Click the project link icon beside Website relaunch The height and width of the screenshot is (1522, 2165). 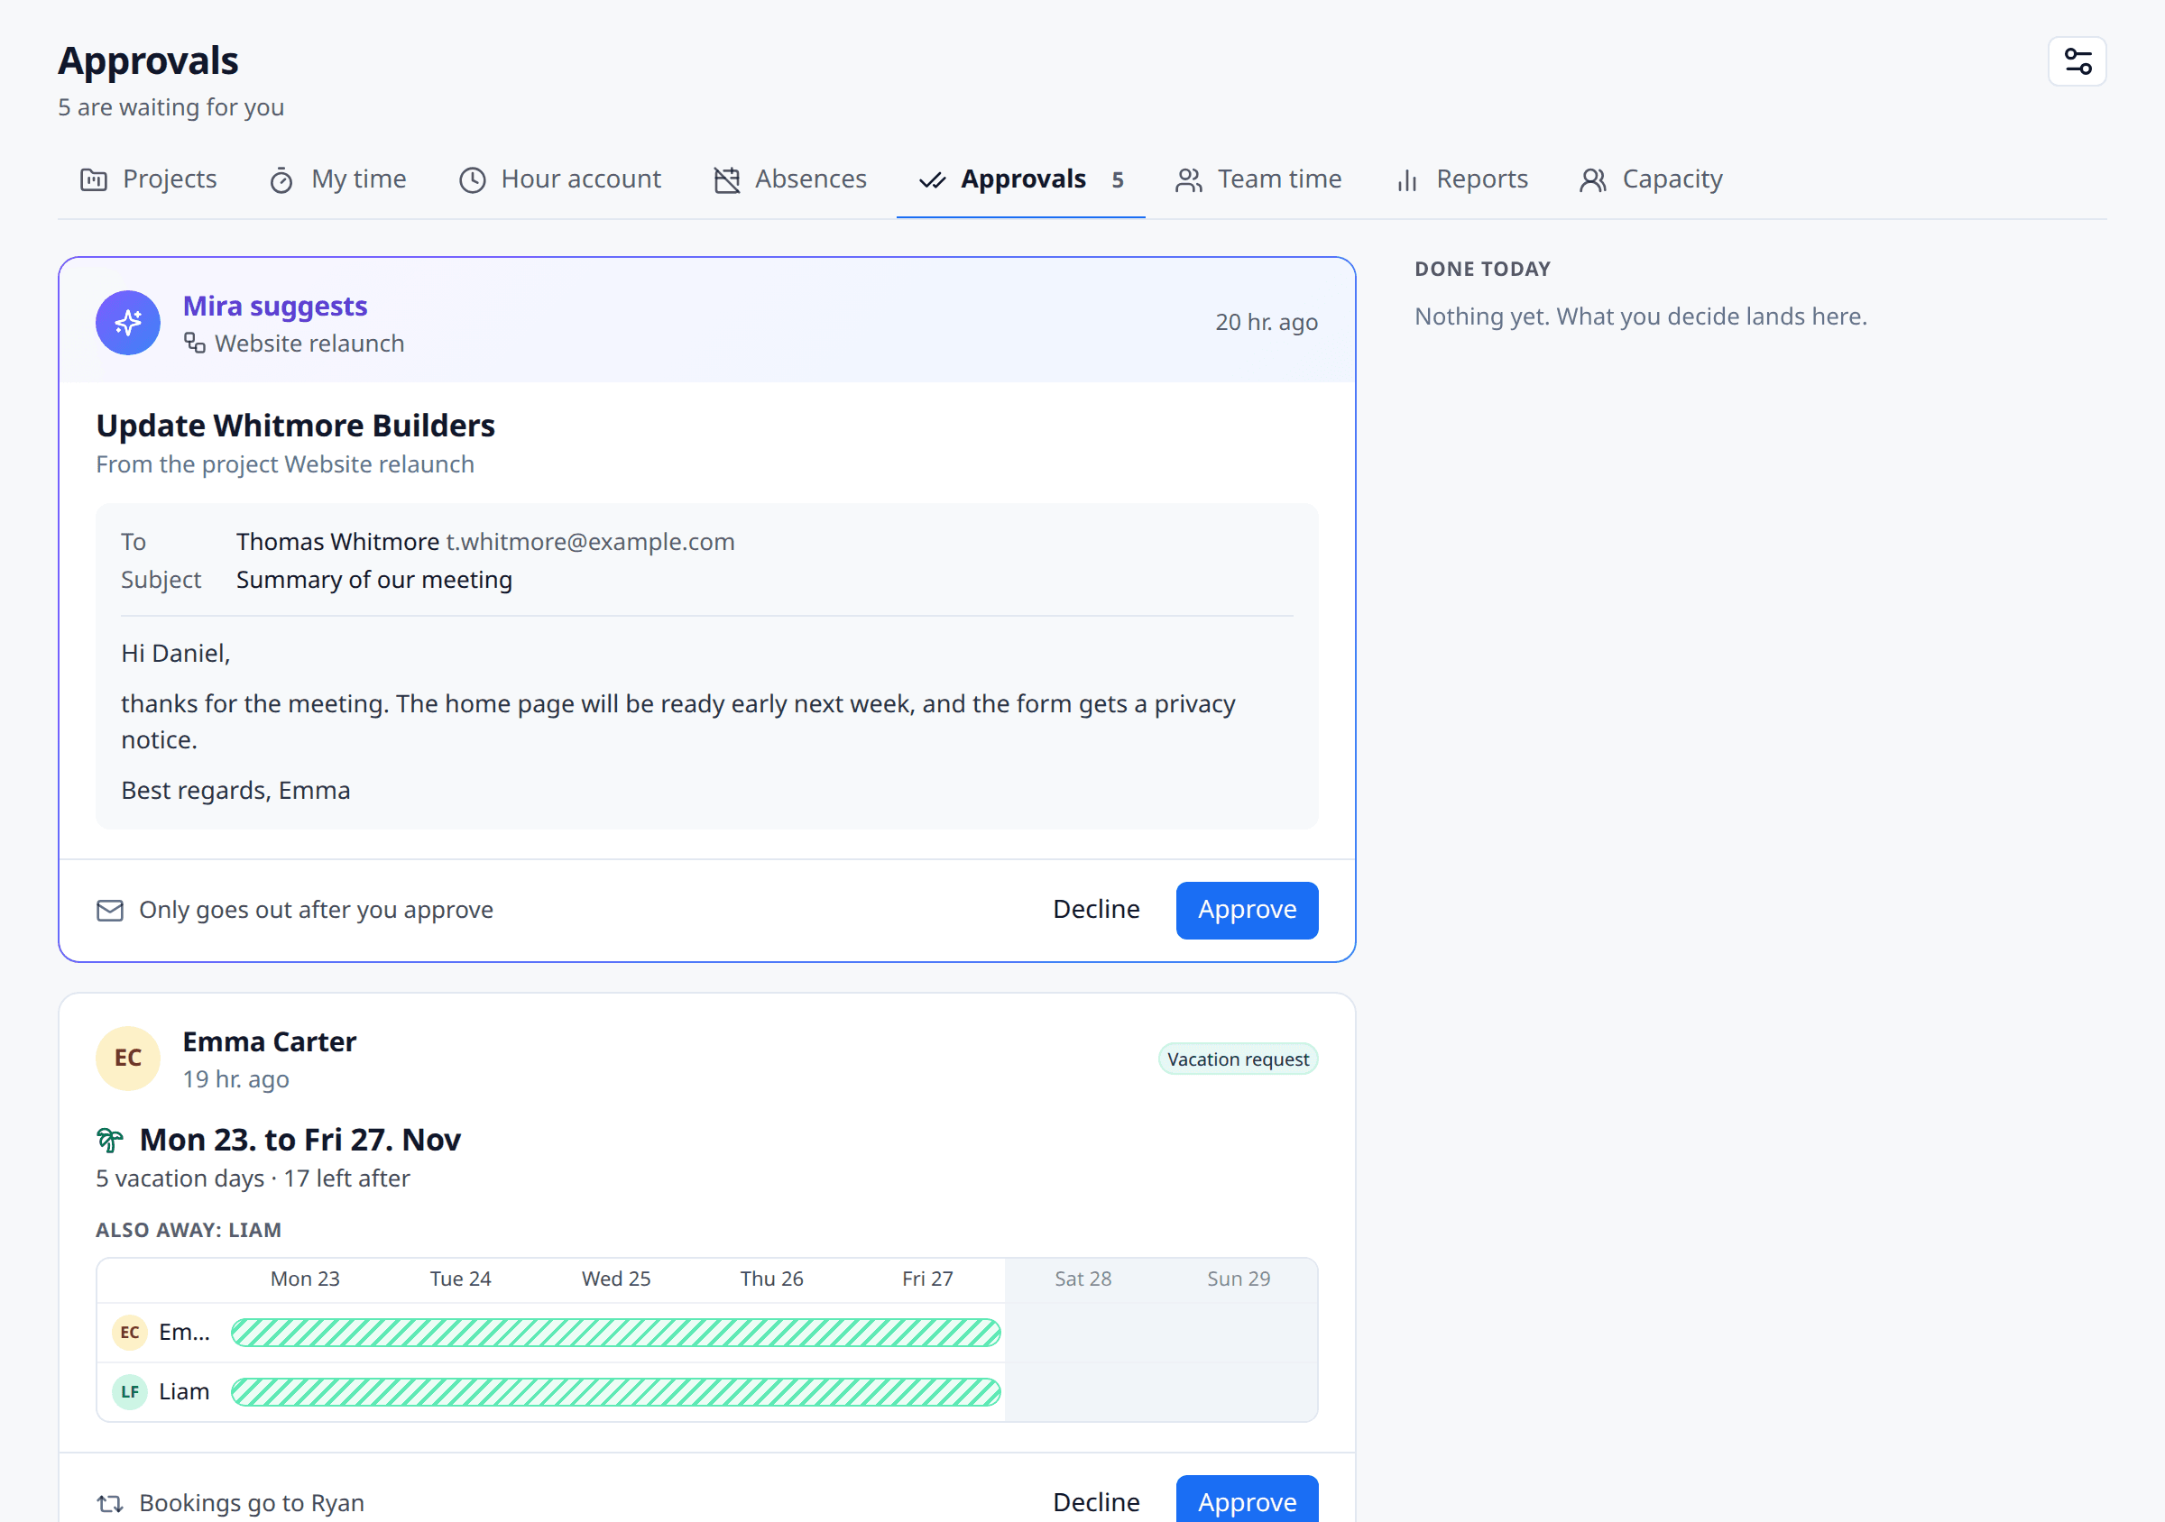tap(194, 343)
